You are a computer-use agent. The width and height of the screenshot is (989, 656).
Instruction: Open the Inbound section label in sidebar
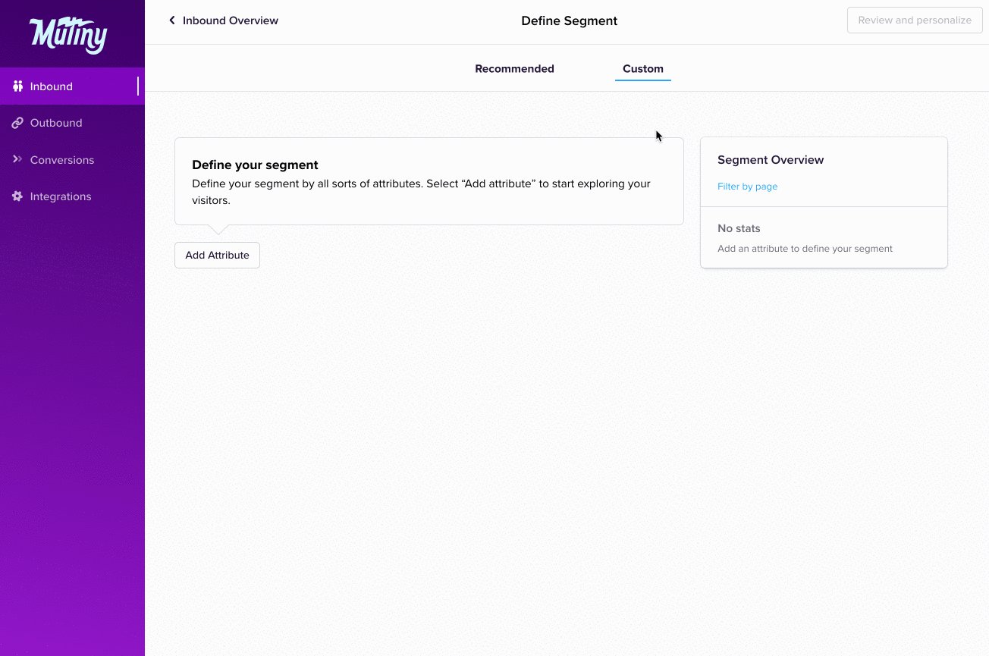click(x=52, y=86)
